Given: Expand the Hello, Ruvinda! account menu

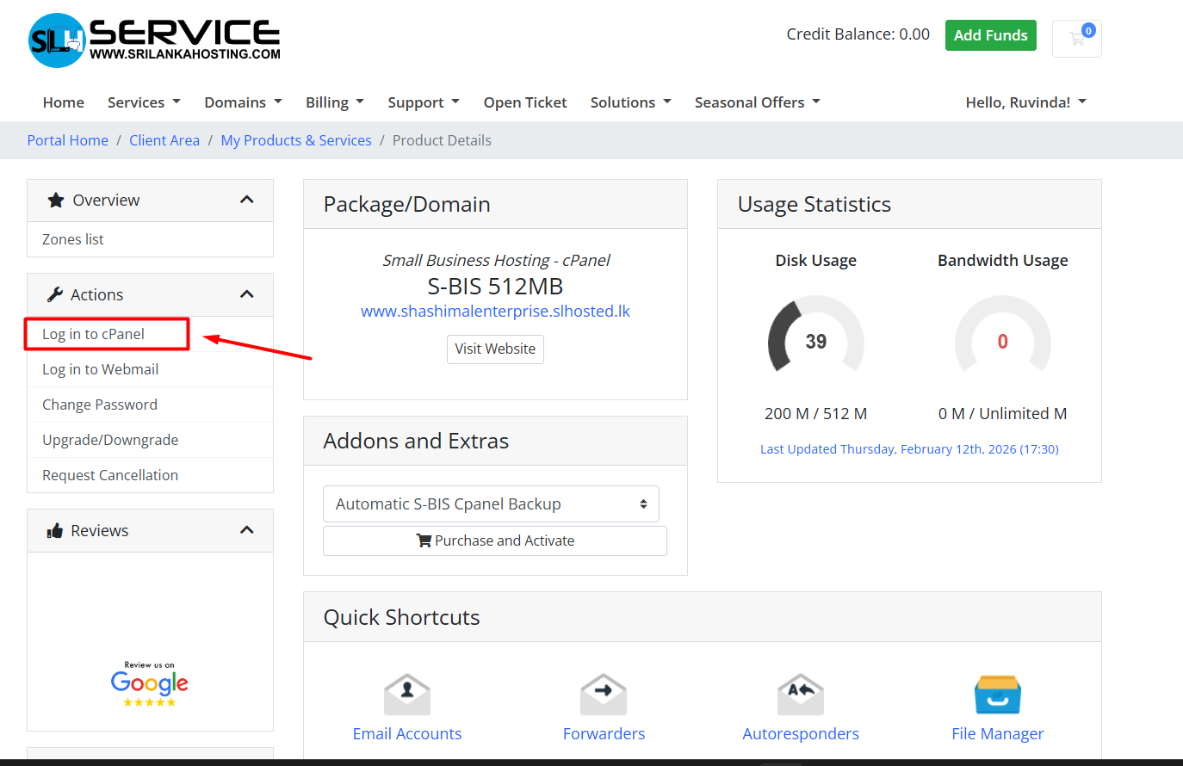Looking at the screenshot, I should point(1025,102).
